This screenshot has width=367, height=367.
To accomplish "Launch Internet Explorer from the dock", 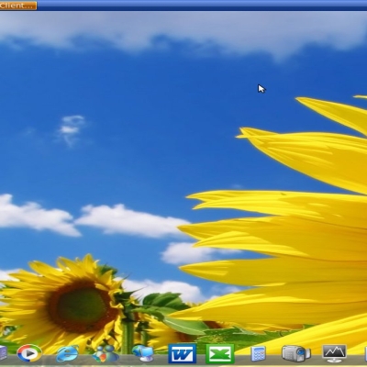I will pyautogui.click(x=67, y=353).
